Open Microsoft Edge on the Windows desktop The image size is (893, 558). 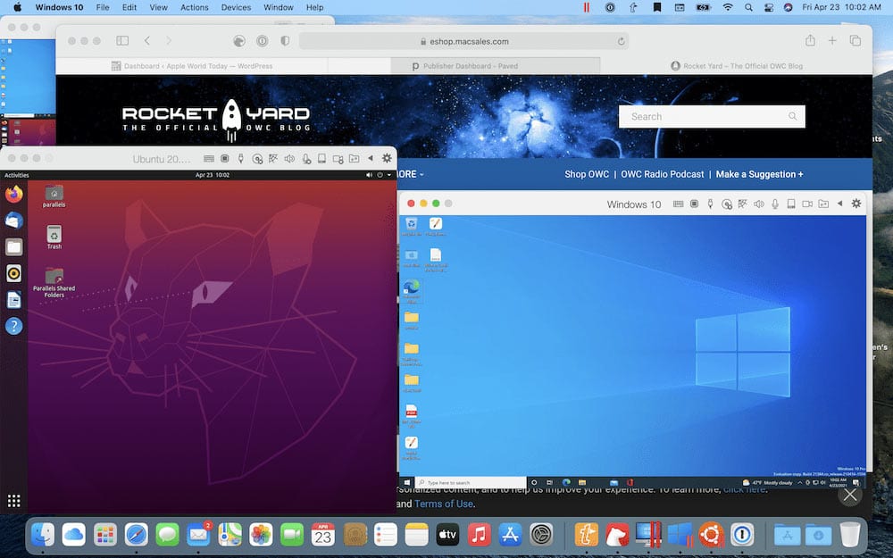pos(411,288)
